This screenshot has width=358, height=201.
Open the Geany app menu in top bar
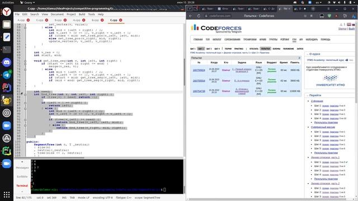(27, 2)
